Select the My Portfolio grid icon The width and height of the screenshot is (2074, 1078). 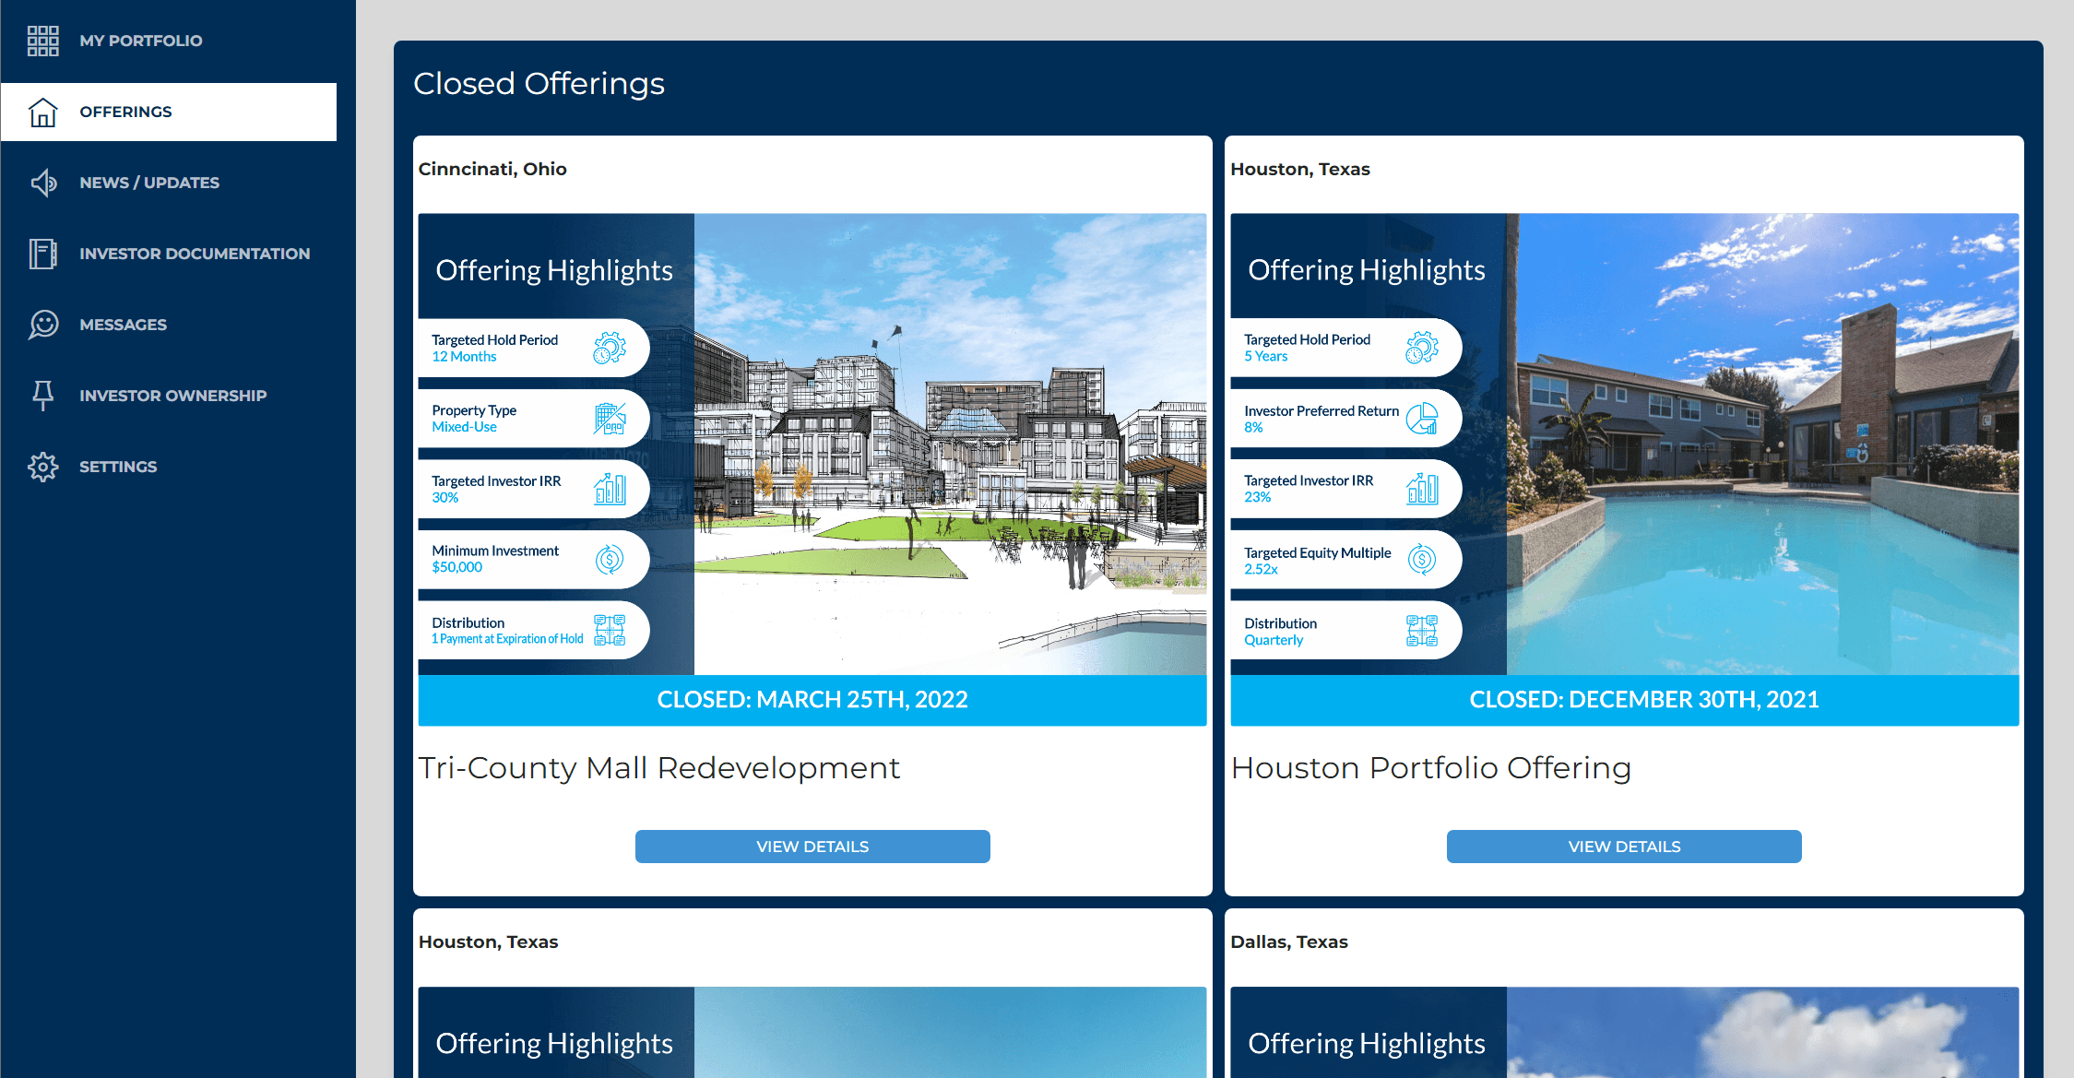[42, 41]
